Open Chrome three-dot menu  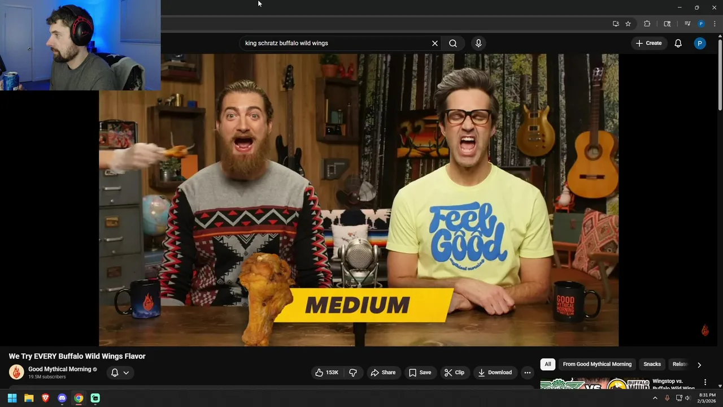[715, 24]
